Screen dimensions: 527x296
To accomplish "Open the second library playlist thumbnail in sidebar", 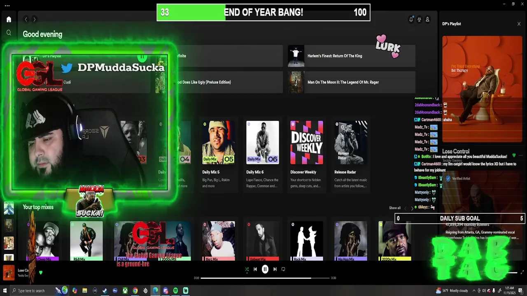I will 9,225.
